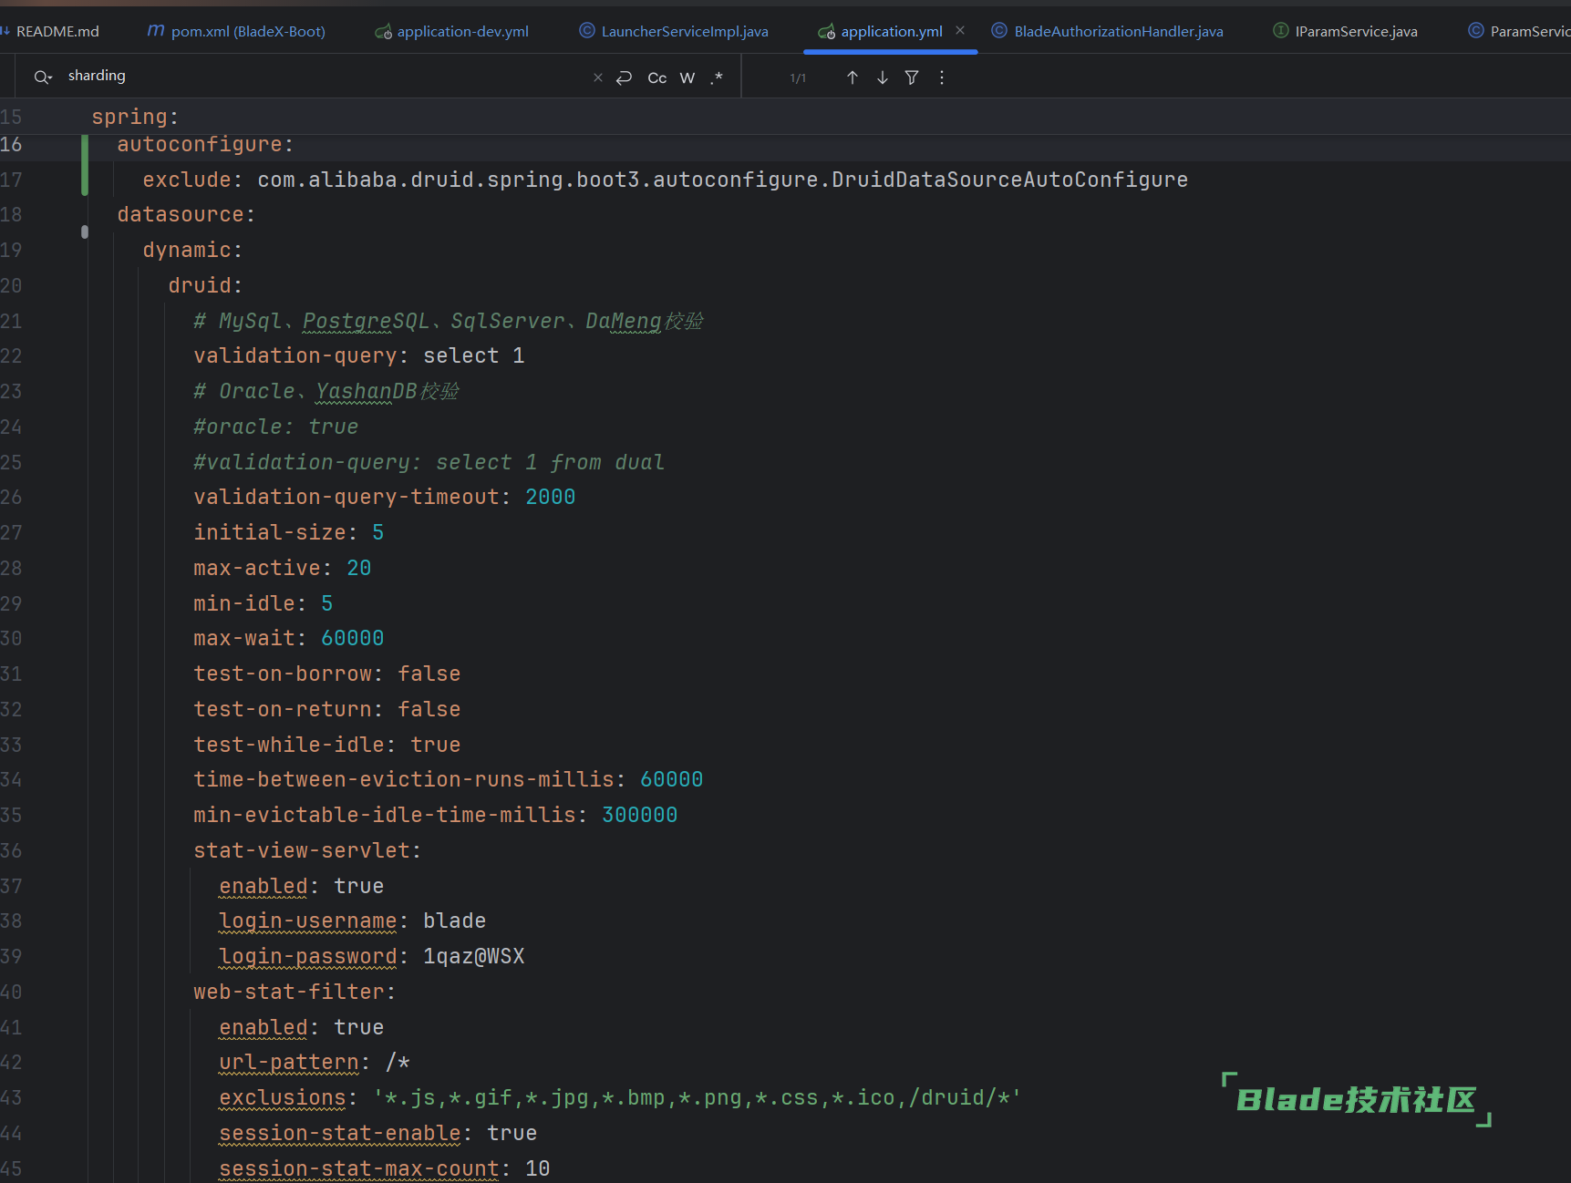
Task: Click max-wait value 60000
Action: coord(352,638)
